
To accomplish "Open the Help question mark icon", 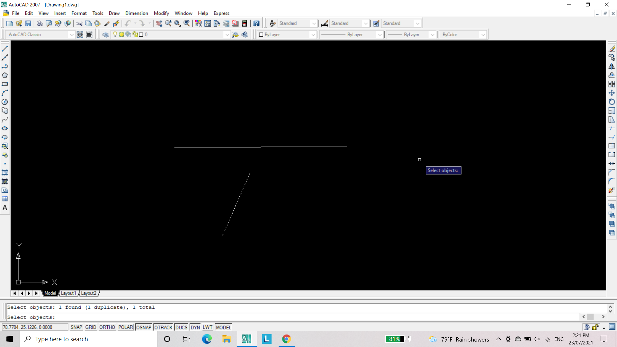I will 256,23.
